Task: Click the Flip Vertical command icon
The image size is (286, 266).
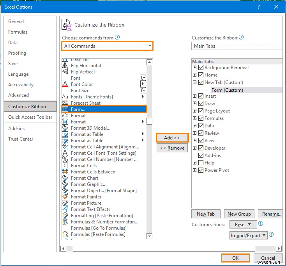Action: (65, 71)
